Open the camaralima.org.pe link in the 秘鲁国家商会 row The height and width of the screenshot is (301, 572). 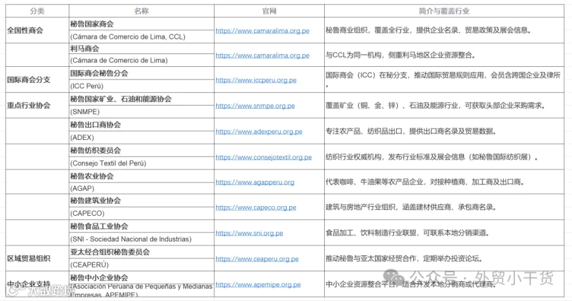click(262, 31)
